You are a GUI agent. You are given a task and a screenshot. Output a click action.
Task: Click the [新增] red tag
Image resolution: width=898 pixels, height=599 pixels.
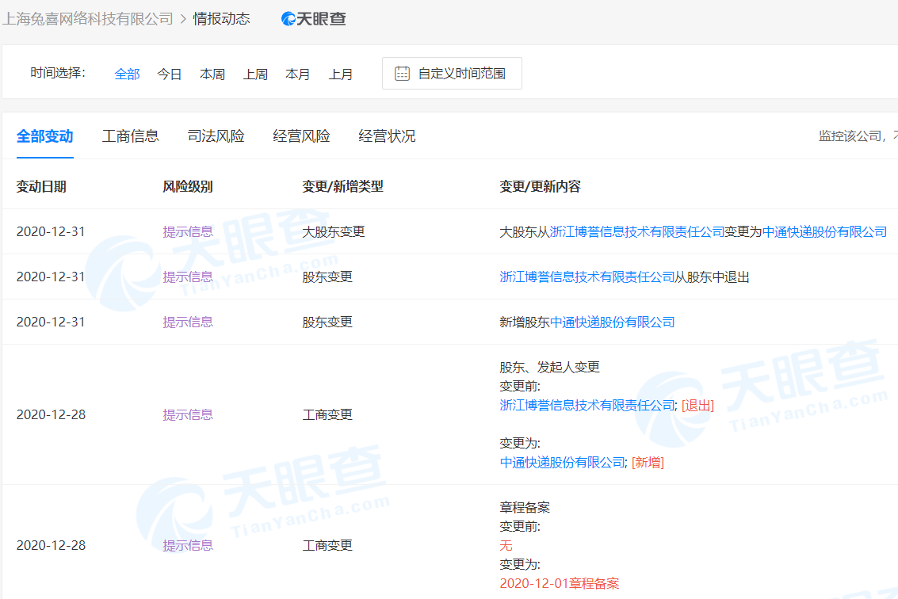pos(648,463)
